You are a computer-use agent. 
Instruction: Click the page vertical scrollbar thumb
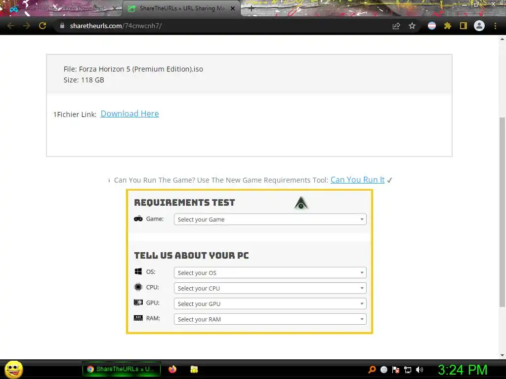(x=502, y=212)
